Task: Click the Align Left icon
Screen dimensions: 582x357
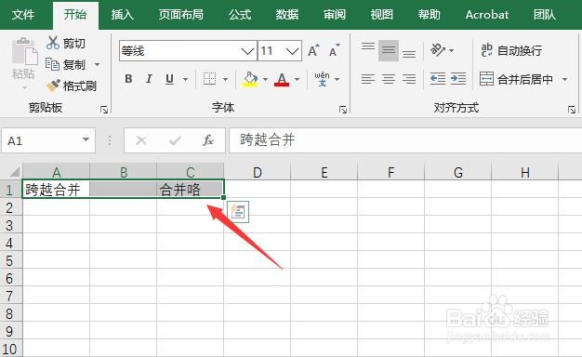Action: coord(368,79)
